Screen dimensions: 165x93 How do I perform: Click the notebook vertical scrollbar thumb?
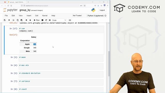tap(109, 64)
